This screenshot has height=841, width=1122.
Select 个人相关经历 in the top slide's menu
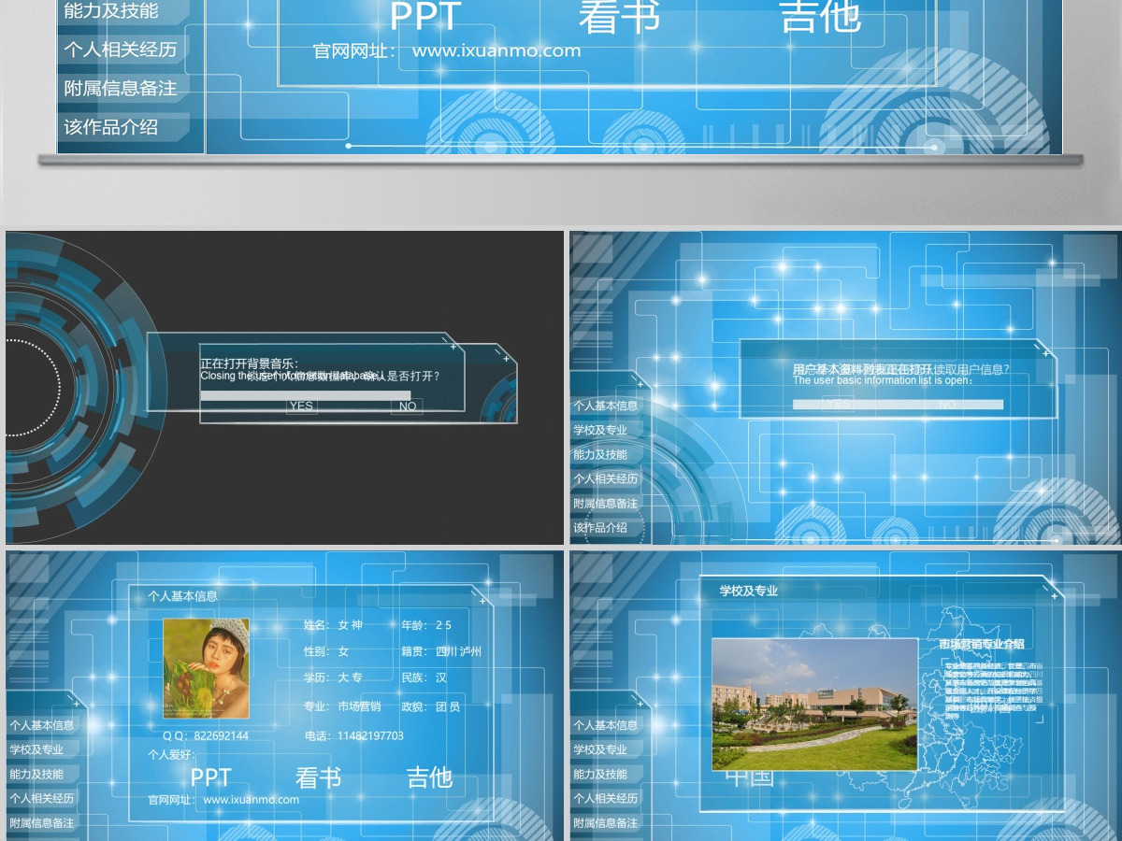tap(120, 50)
